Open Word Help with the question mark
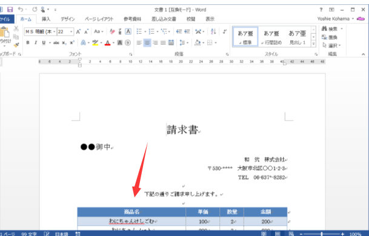 coord(321,10)
